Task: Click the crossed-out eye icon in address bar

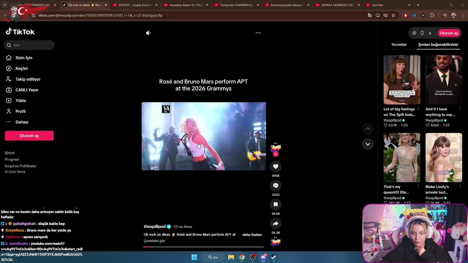Action: coord(385,15)
